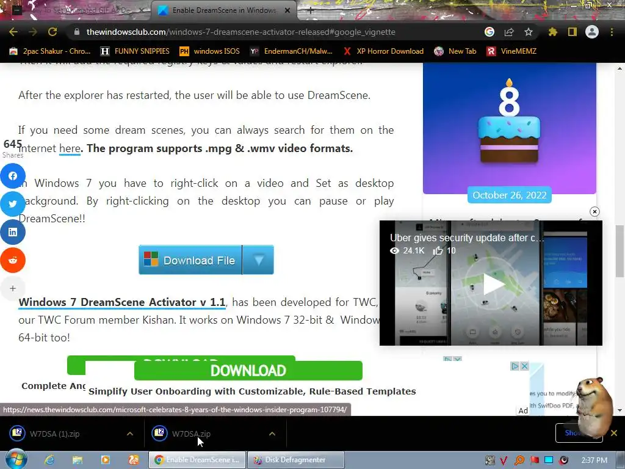The image size is (625, 469).
Task: Share article on Facebook
Action: (x=13, y=176)
